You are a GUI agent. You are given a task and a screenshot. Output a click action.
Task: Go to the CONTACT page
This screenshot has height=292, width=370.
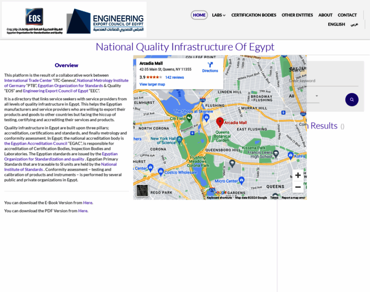(347, 15)
